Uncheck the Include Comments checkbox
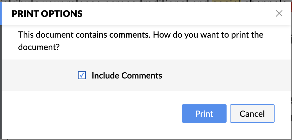 pos(82,76)
